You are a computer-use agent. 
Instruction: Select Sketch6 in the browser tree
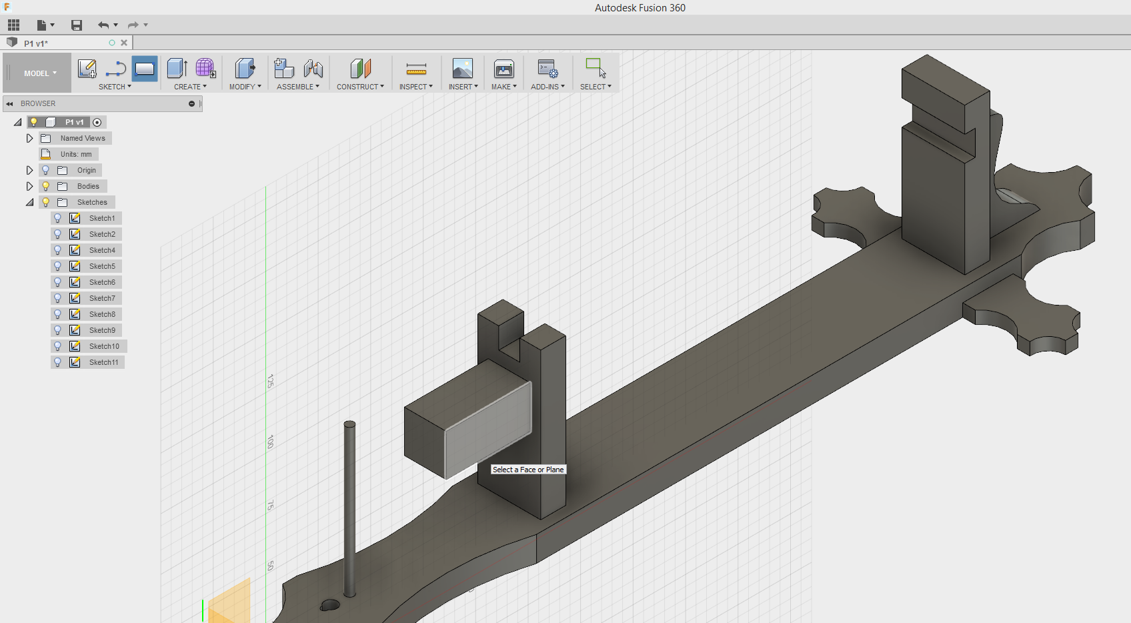(102, 282)
